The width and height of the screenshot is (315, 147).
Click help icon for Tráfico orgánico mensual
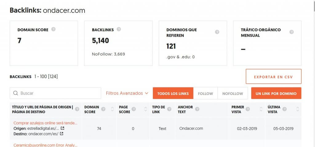(292, 32)
